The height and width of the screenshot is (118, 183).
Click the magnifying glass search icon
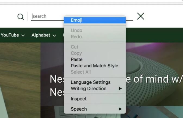21,17
